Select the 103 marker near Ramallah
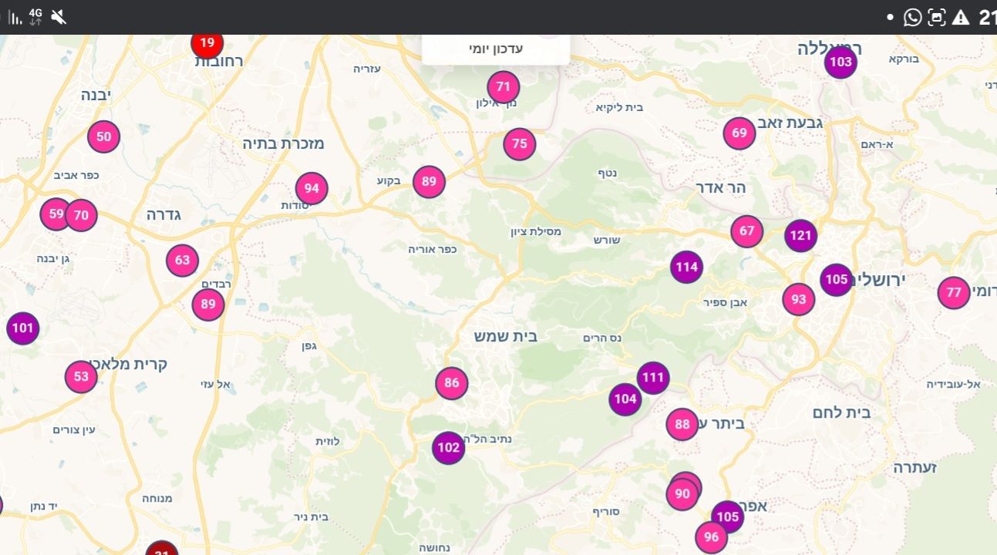Image resolution: width=997 pixels, height=555 pixels. coord(840,62)
